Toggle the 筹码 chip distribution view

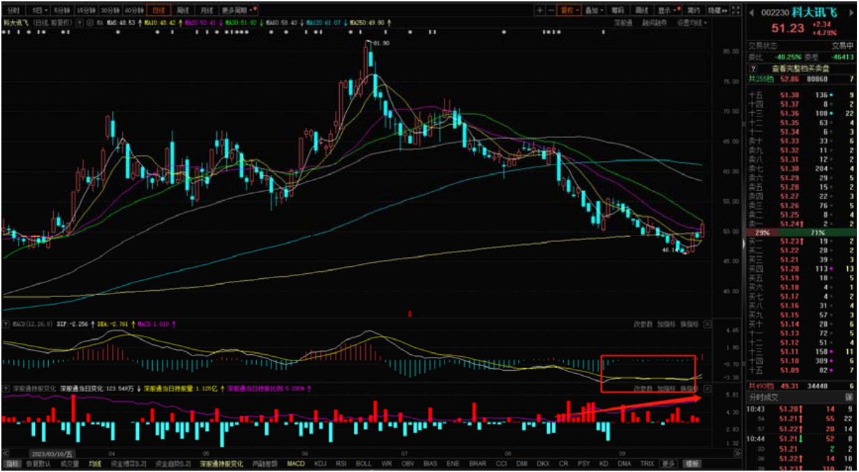tap(618, 10)
